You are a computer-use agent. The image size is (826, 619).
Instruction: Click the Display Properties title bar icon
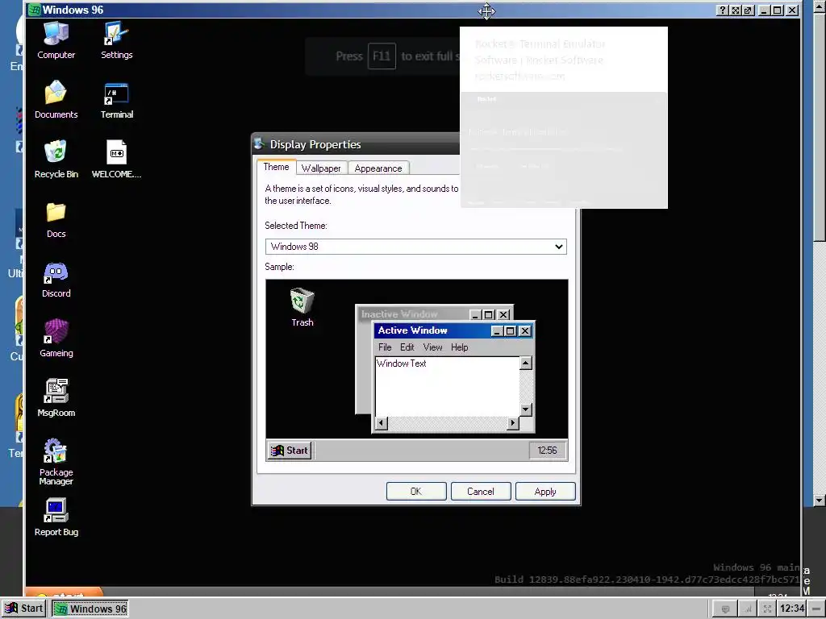[259, 143]
